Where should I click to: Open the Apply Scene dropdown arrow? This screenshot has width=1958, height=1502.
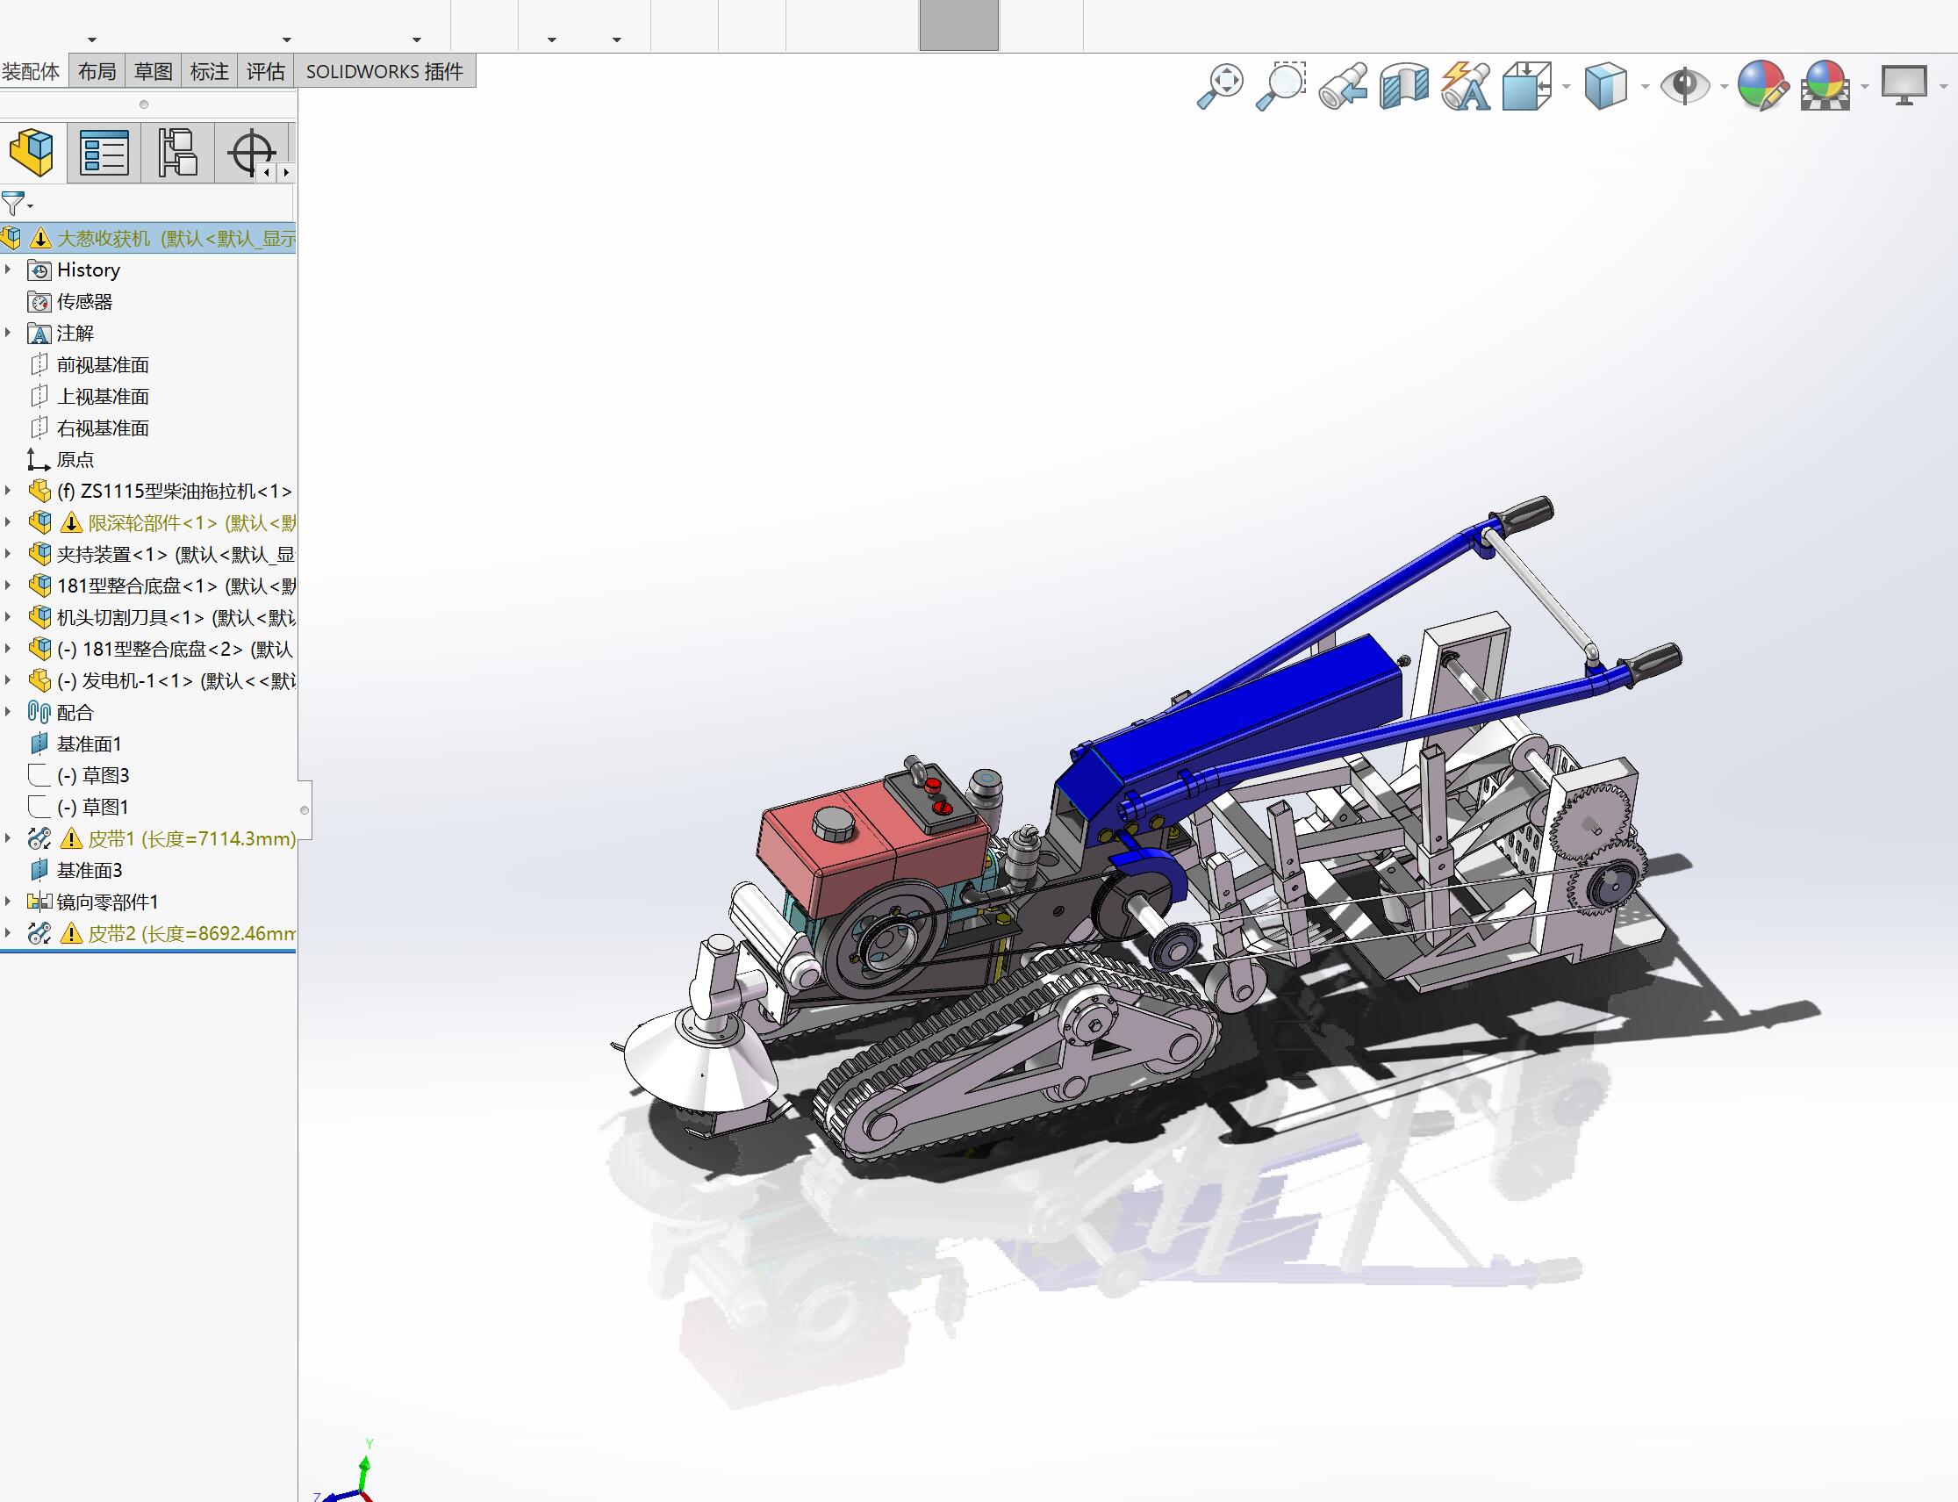coord(1864,87)
